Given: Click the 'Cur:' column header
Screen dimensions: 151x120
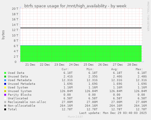Looking at the screenshot, I should click(x=65, y=69).
